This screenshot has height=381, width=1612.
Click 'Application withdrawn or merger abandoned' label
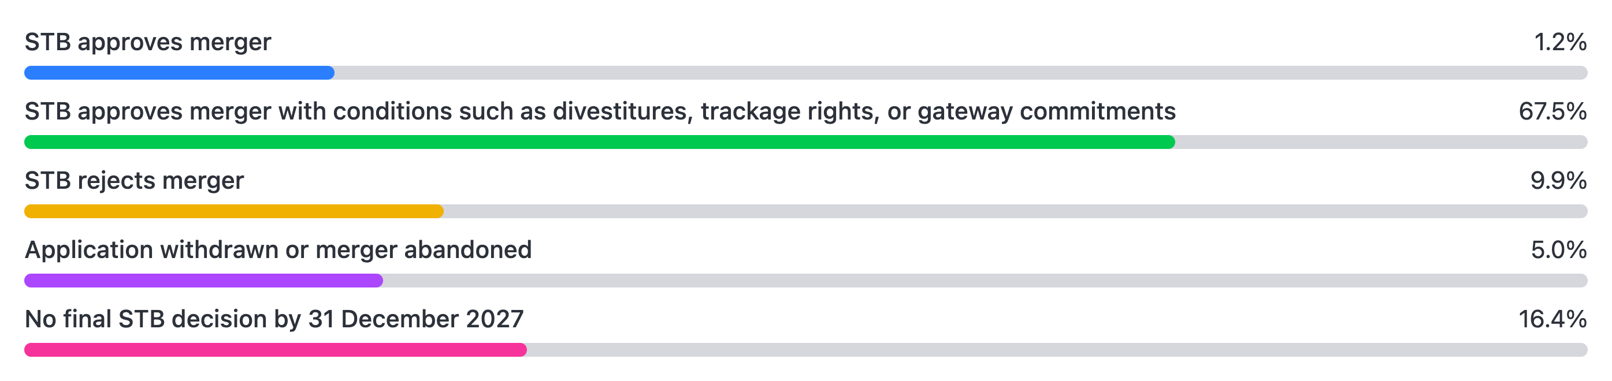(278, 250)
